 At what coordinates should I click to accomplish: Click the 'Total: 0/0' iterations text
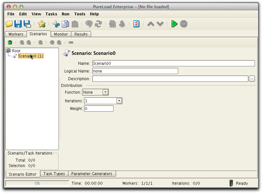point(25,160)
